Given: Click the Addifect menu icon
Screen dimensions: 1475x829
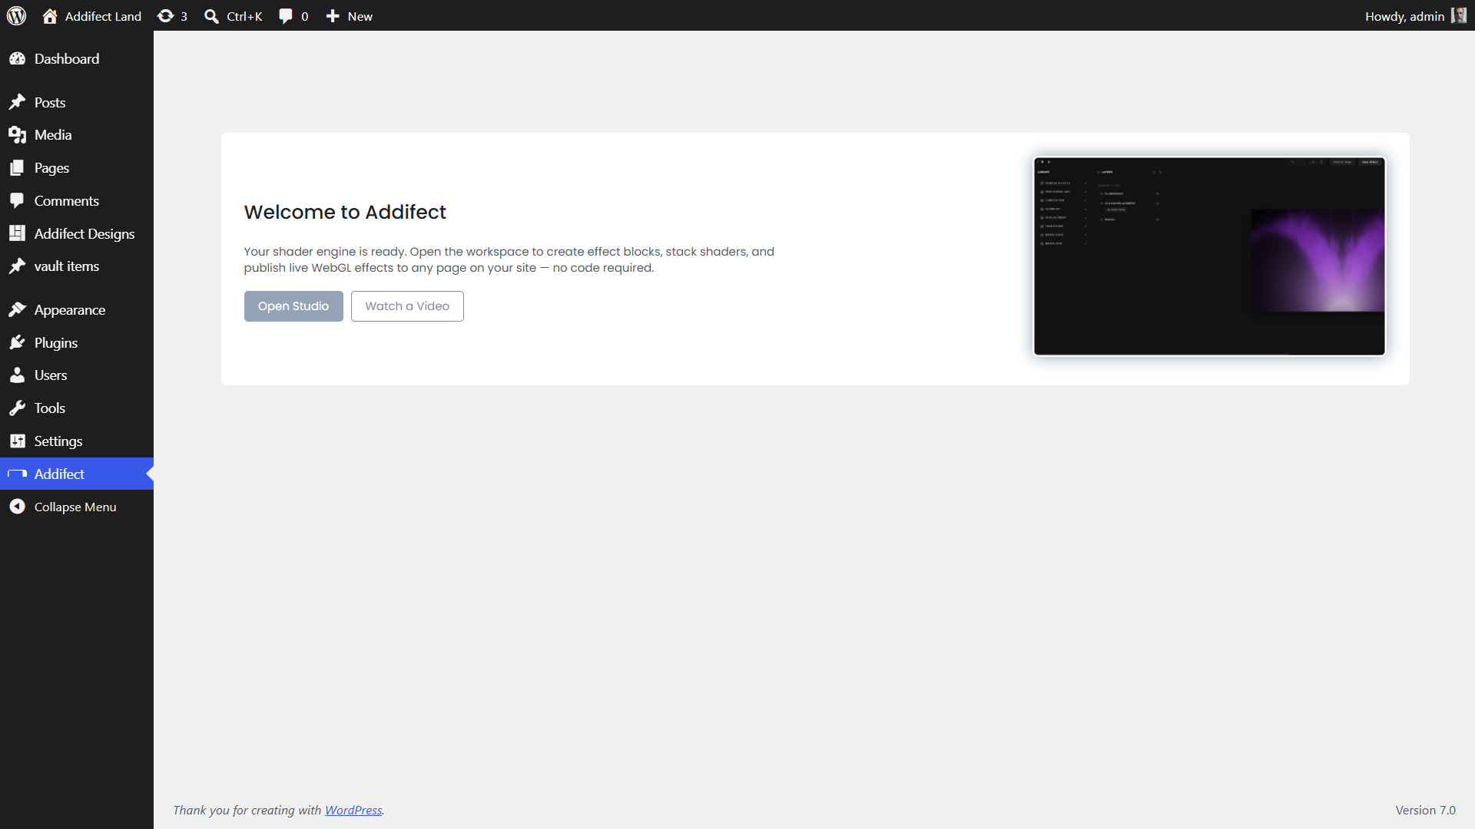Looking at the screenshot, I should click(17, 474).
